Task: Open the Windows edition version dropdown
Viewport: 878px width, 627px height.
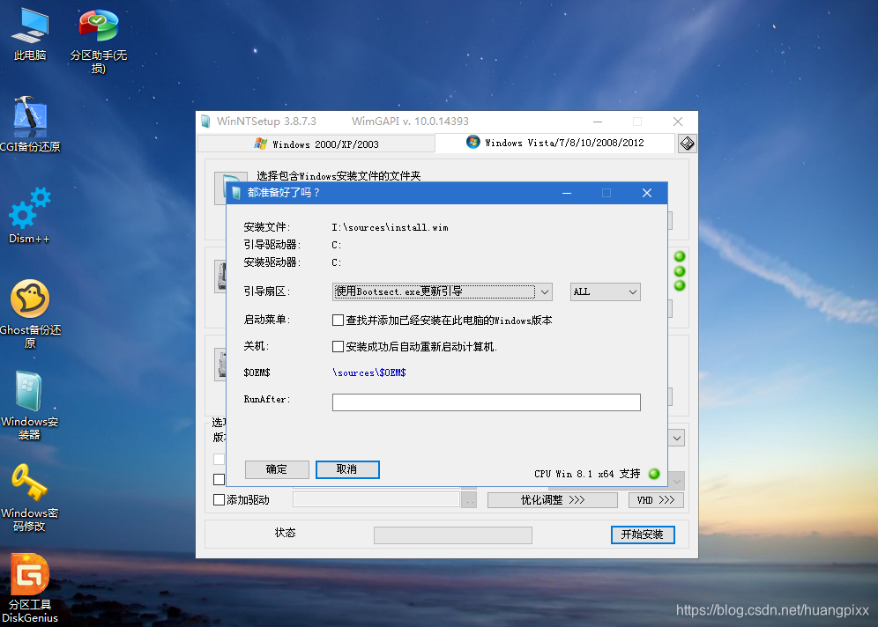Action: 676,437
